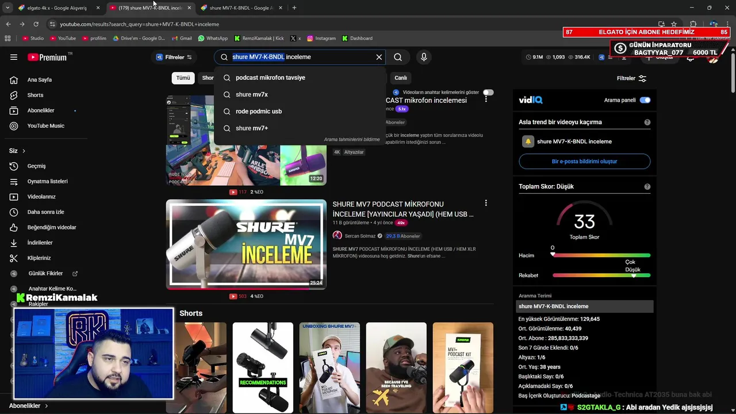Click the magnifier search button
736x414 pixels.
coord(398,57)
